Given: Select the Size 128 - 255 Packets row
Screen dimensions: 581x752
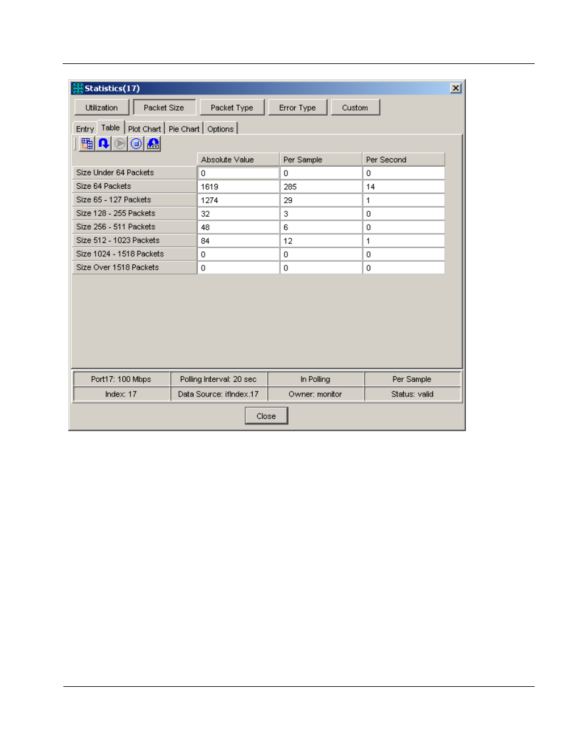Looking at the screenshot, I should (x=135, y=213).
